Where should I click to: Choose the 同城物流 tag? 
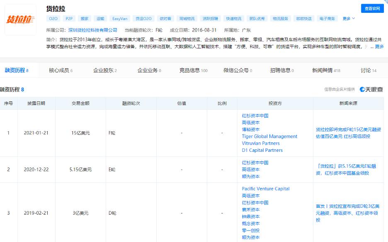coord(187,19)
